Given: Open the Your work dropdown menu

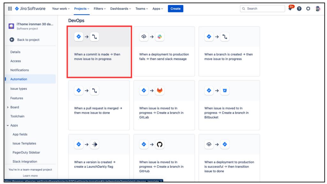Looking at the screenshot, I should point(61,9).
